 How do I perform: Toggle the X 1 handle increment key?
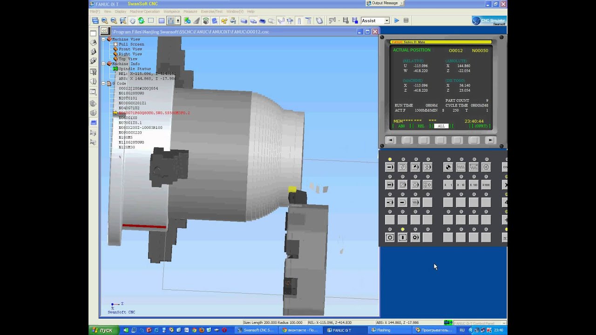448,185
